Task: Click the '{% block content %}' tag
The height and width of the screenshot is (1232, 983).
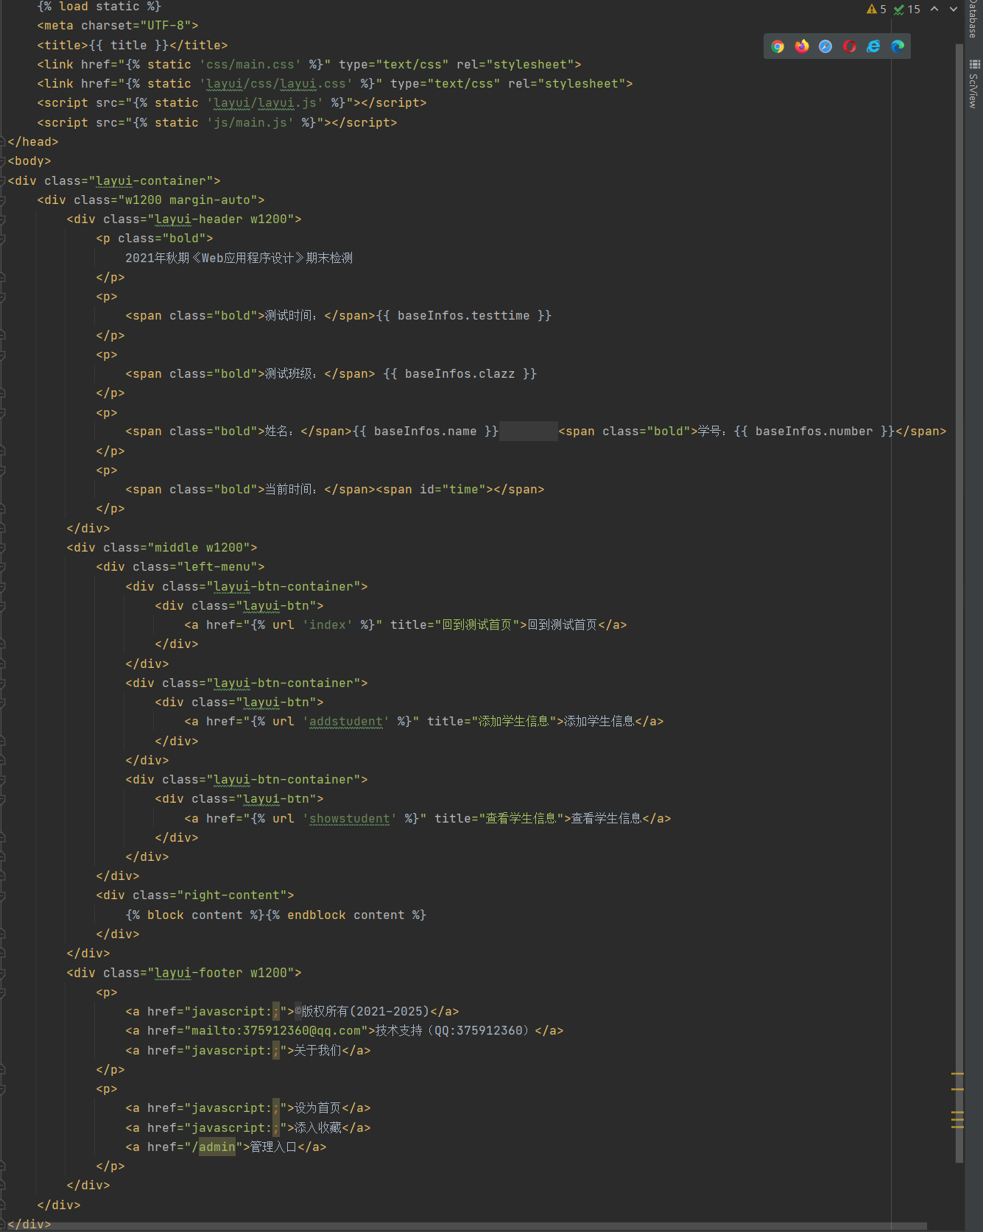Action: [x=195, y=915]
